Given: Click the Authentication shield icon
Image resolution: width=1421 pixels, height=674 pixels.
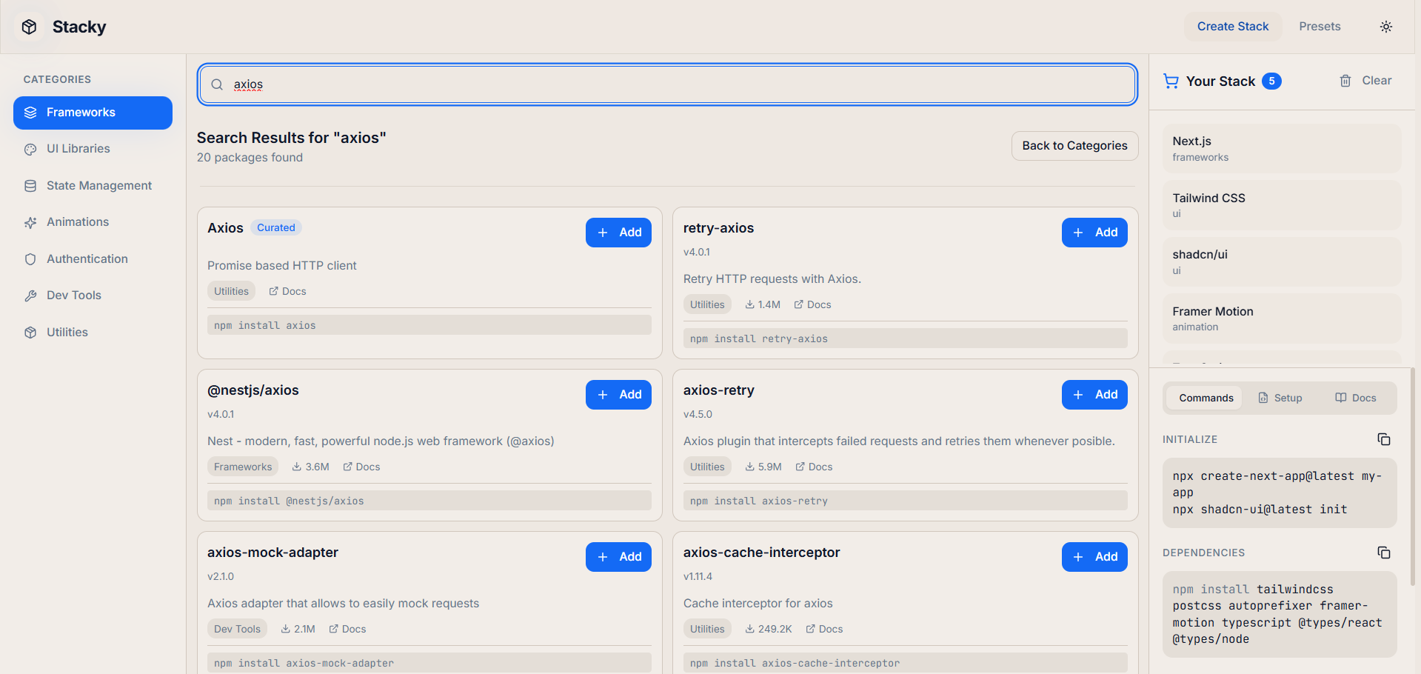Looking at the screenshot, I should pos(30,259).
